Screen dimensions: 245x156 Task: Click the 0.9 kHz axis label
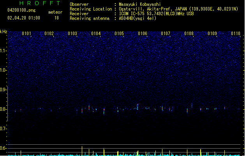pyautogui.click(x=3, y=89)
